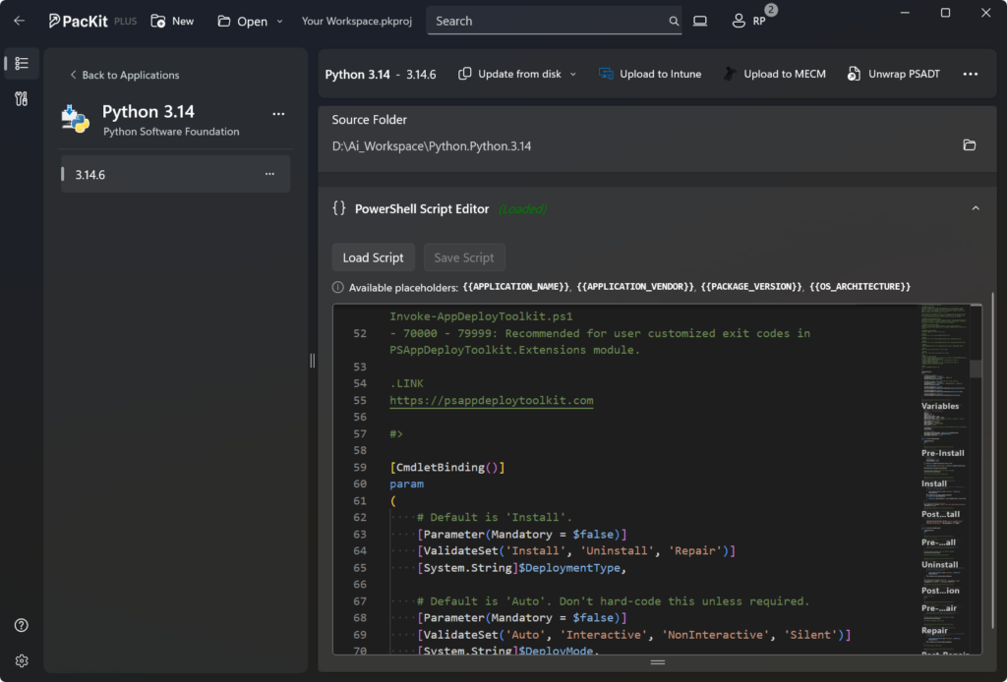
Task: Click line number 59 in the gutter
Action: (360, 467)
